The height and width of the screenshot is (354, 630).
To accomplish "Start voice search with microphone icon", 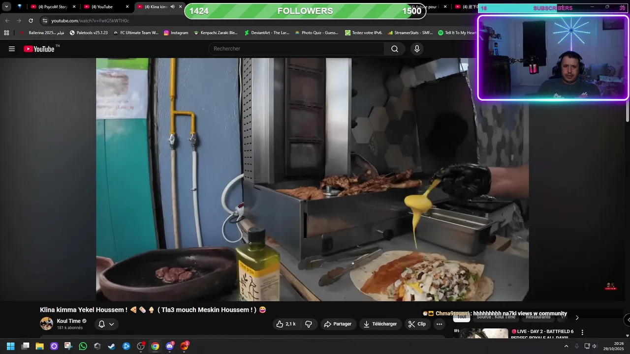I will [417, 49].
